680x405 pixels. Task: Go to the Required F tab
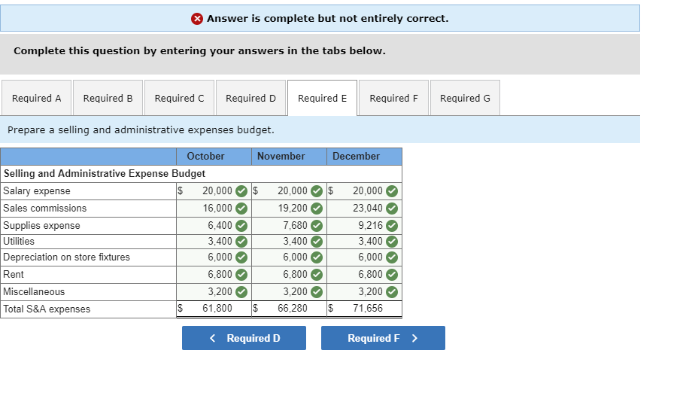393,98
